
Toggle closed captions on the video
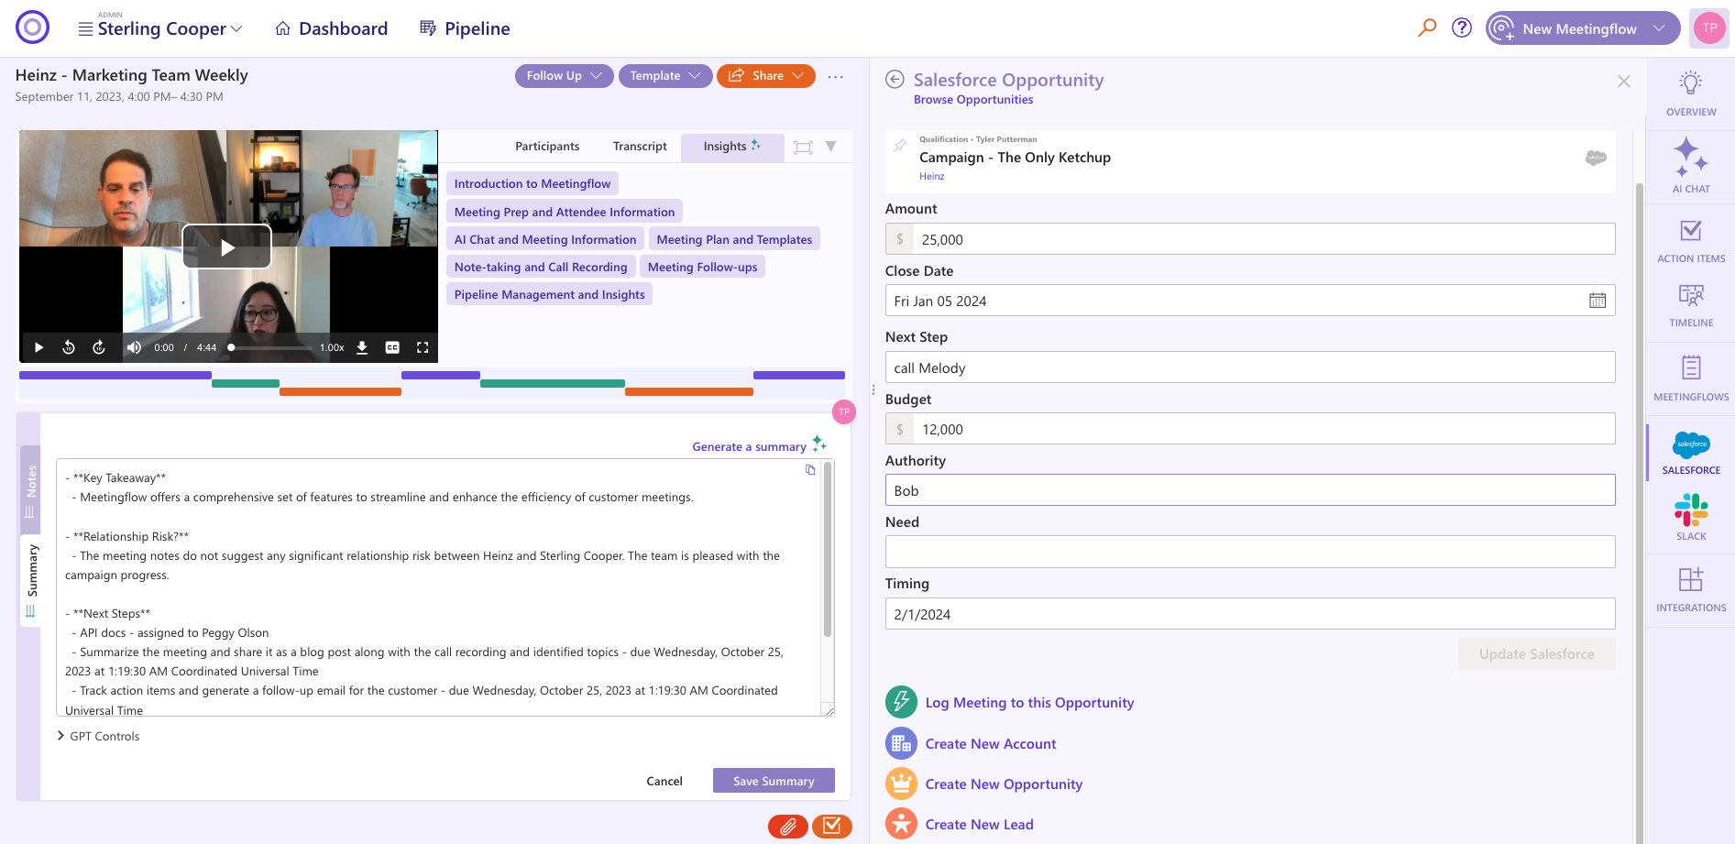(392, 347)
